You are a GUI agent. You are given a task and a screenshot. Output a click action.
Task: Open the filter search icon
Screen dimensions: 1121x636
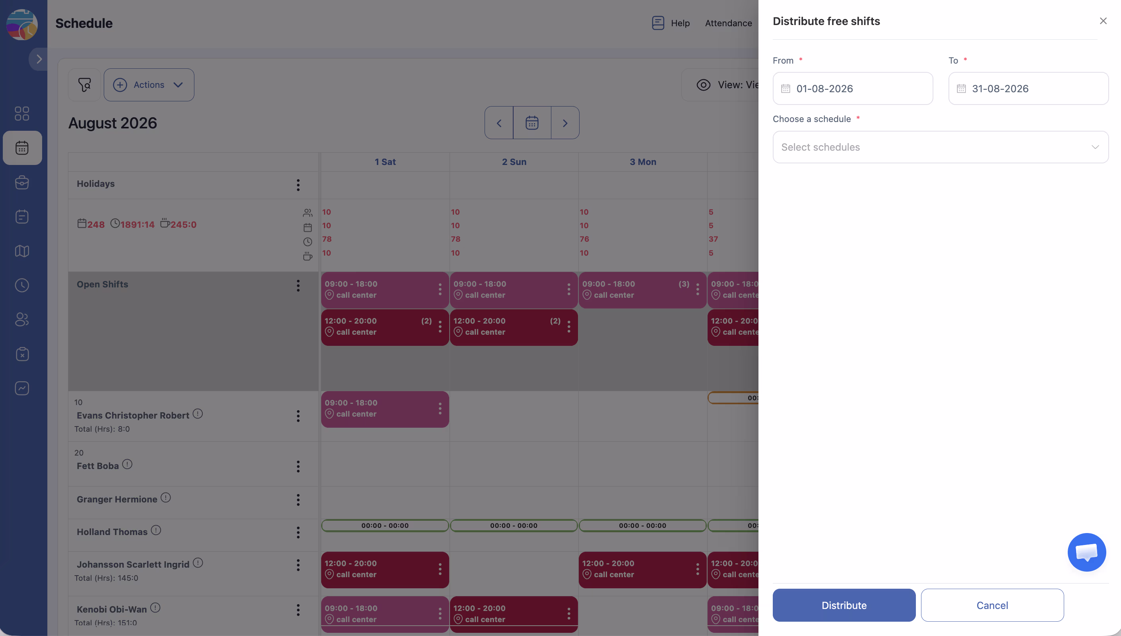[x=84, y=85]
